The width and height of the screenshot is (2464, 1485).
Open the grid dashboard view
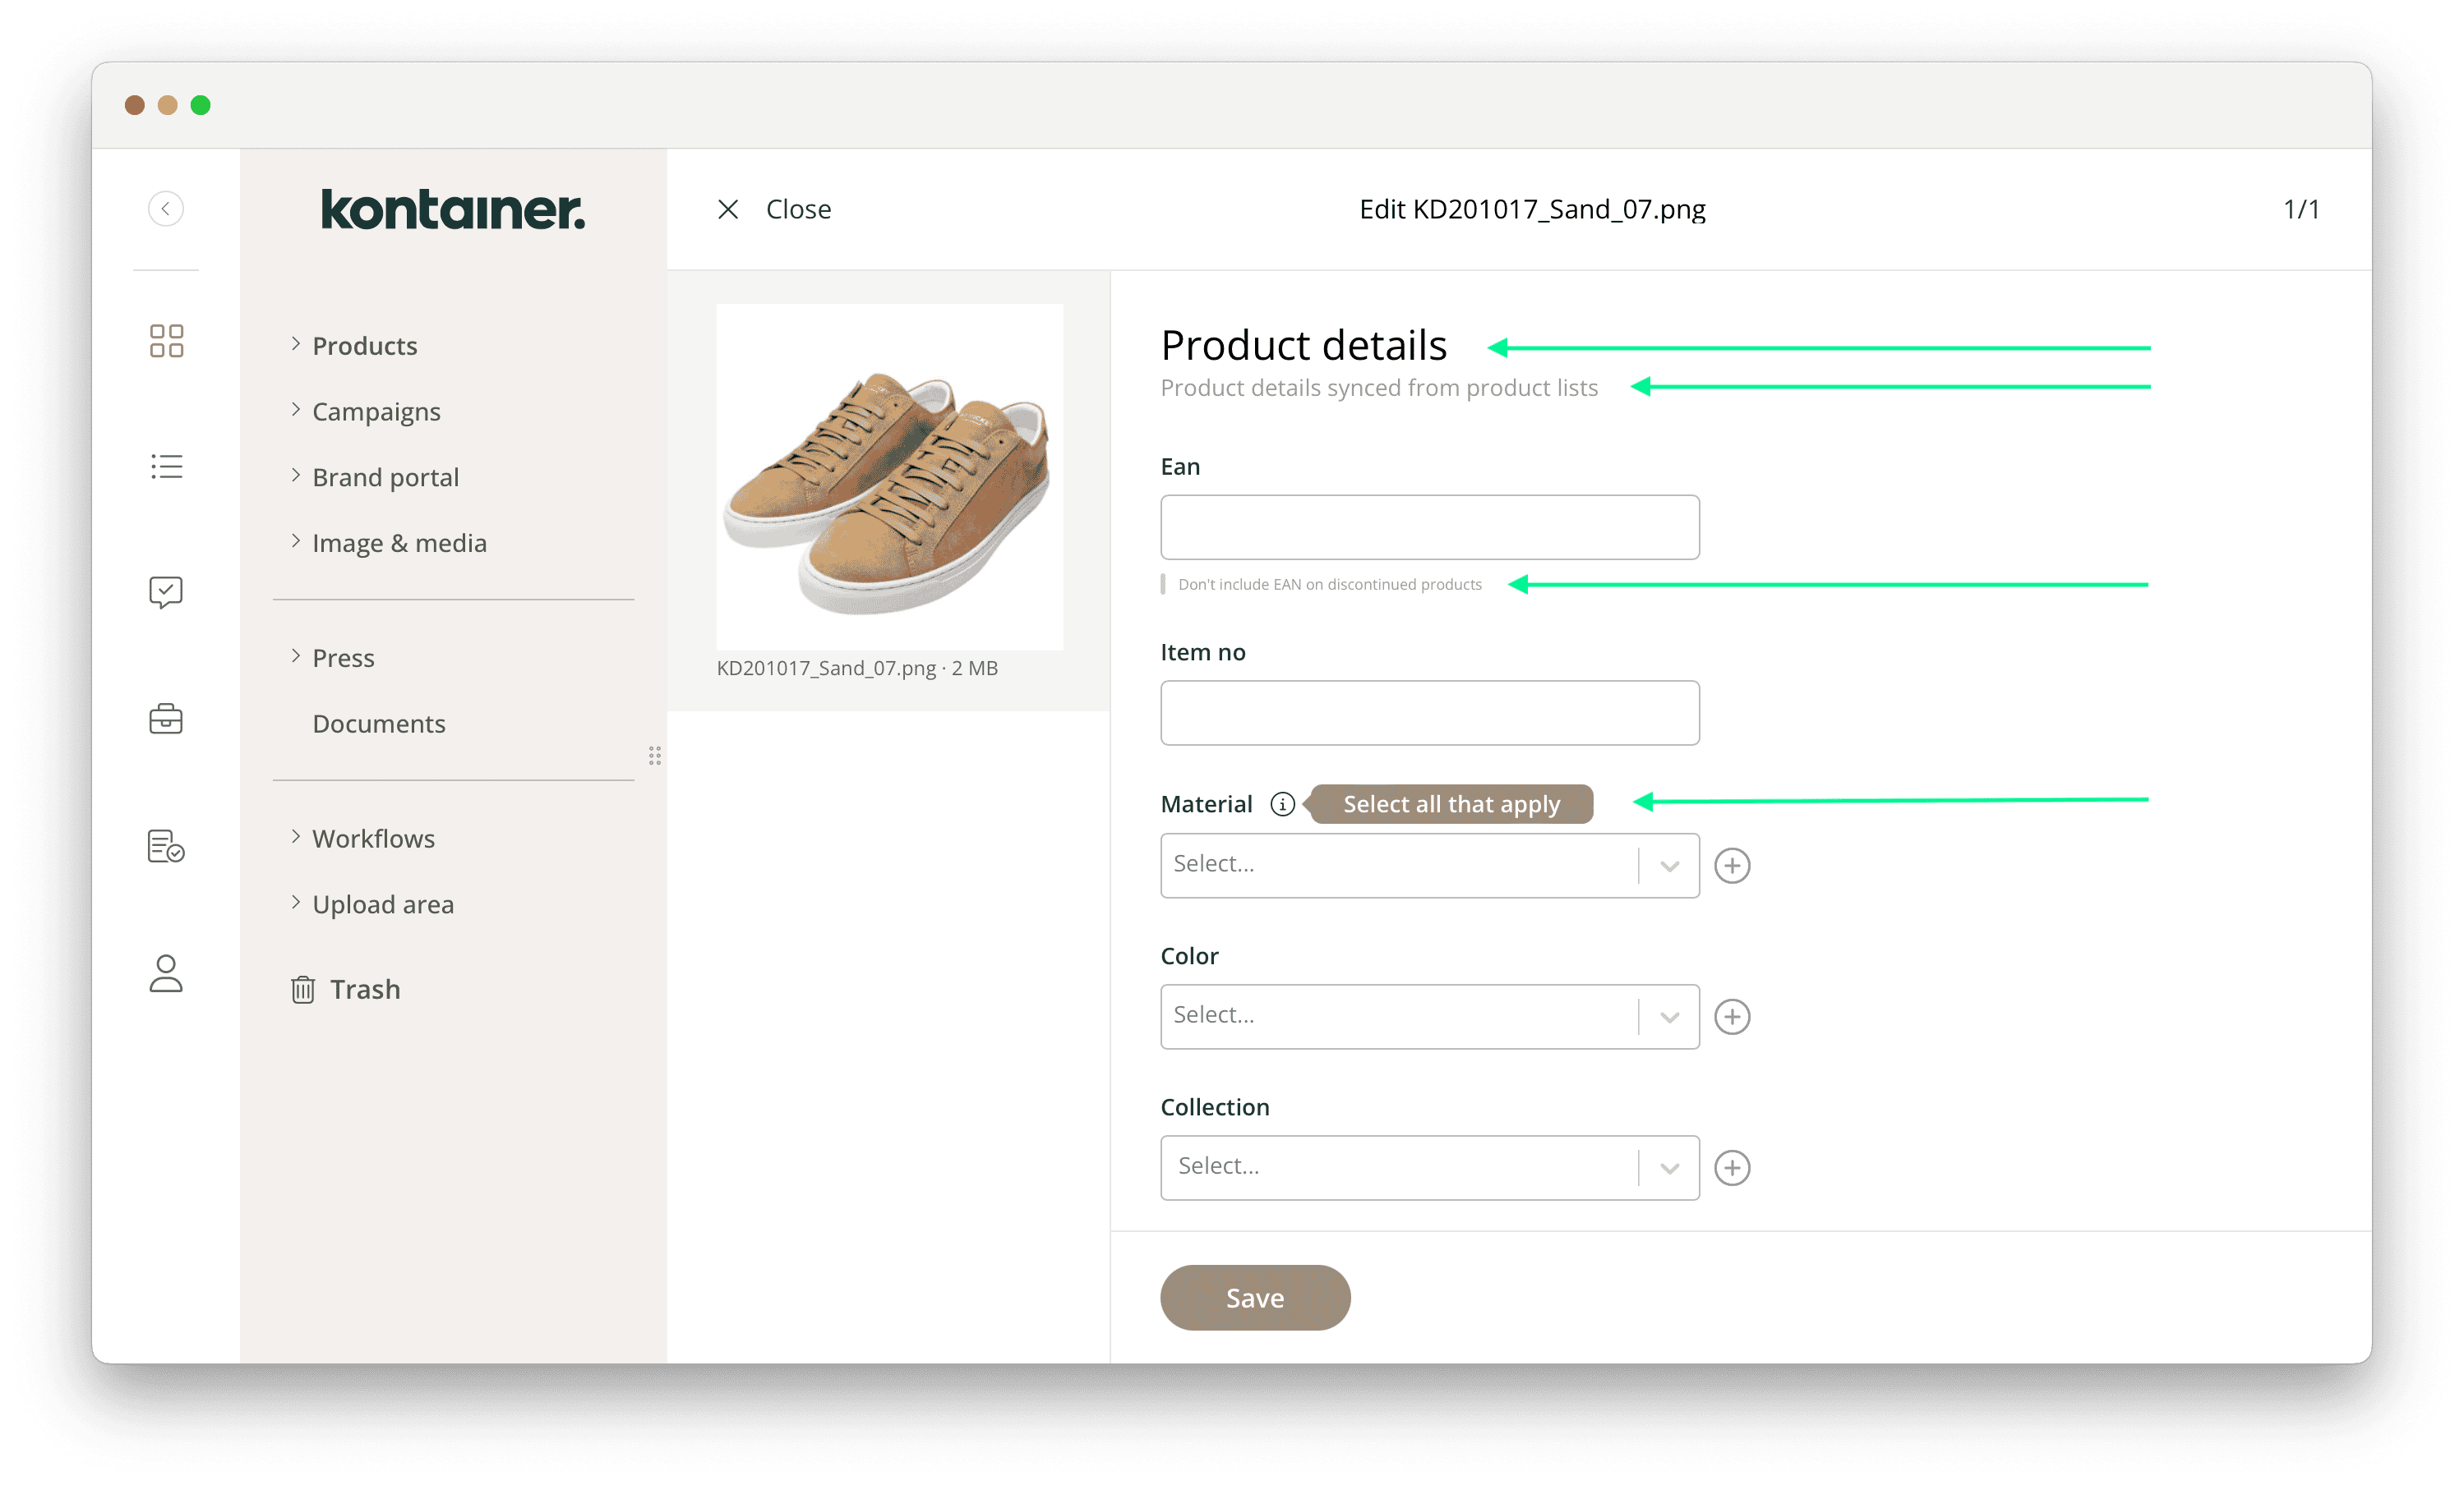point(166,341)
